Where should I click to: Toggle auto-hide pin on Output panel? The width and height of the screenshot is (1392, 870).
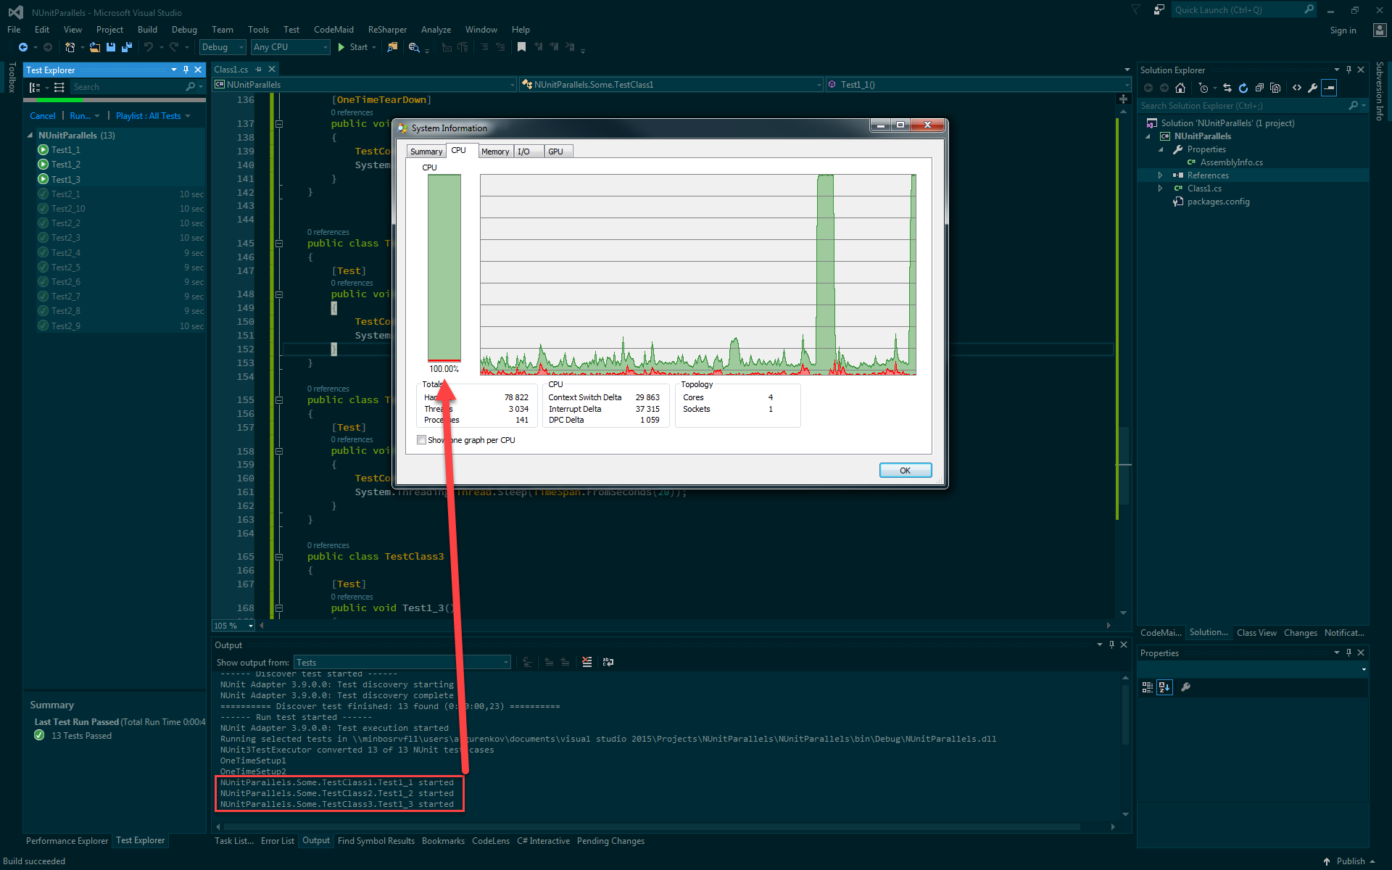pos(1111,645)
